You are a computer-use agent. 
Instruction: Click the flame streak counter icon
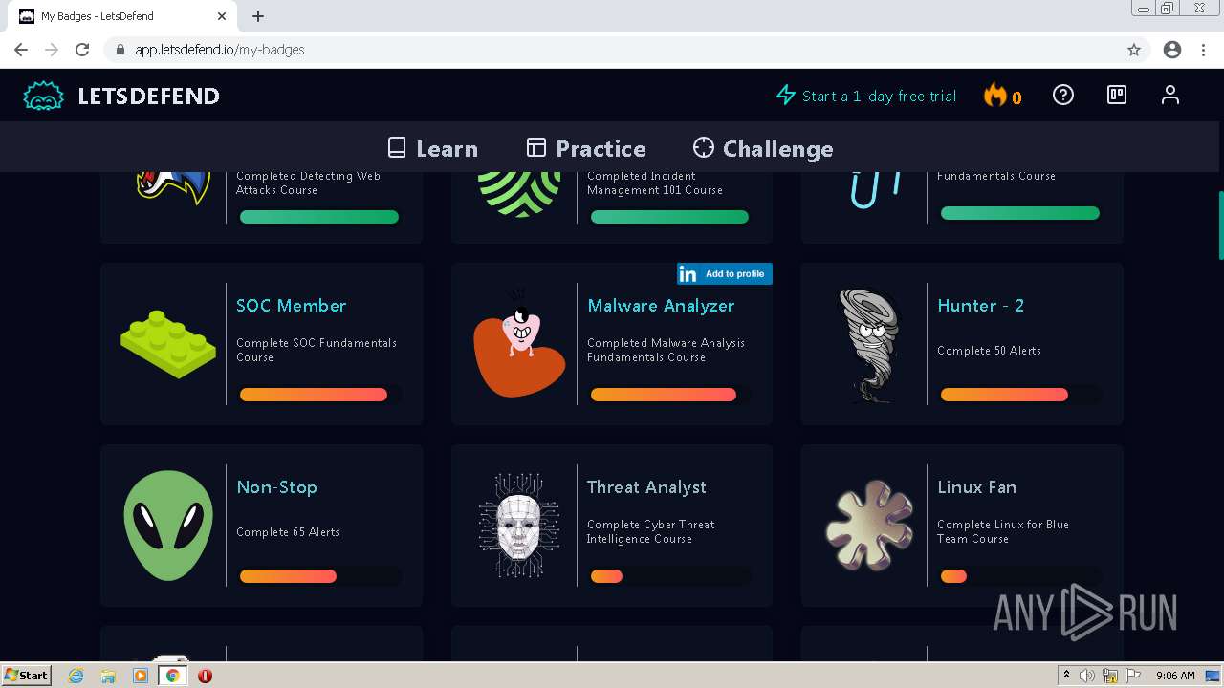click(995, 96)
